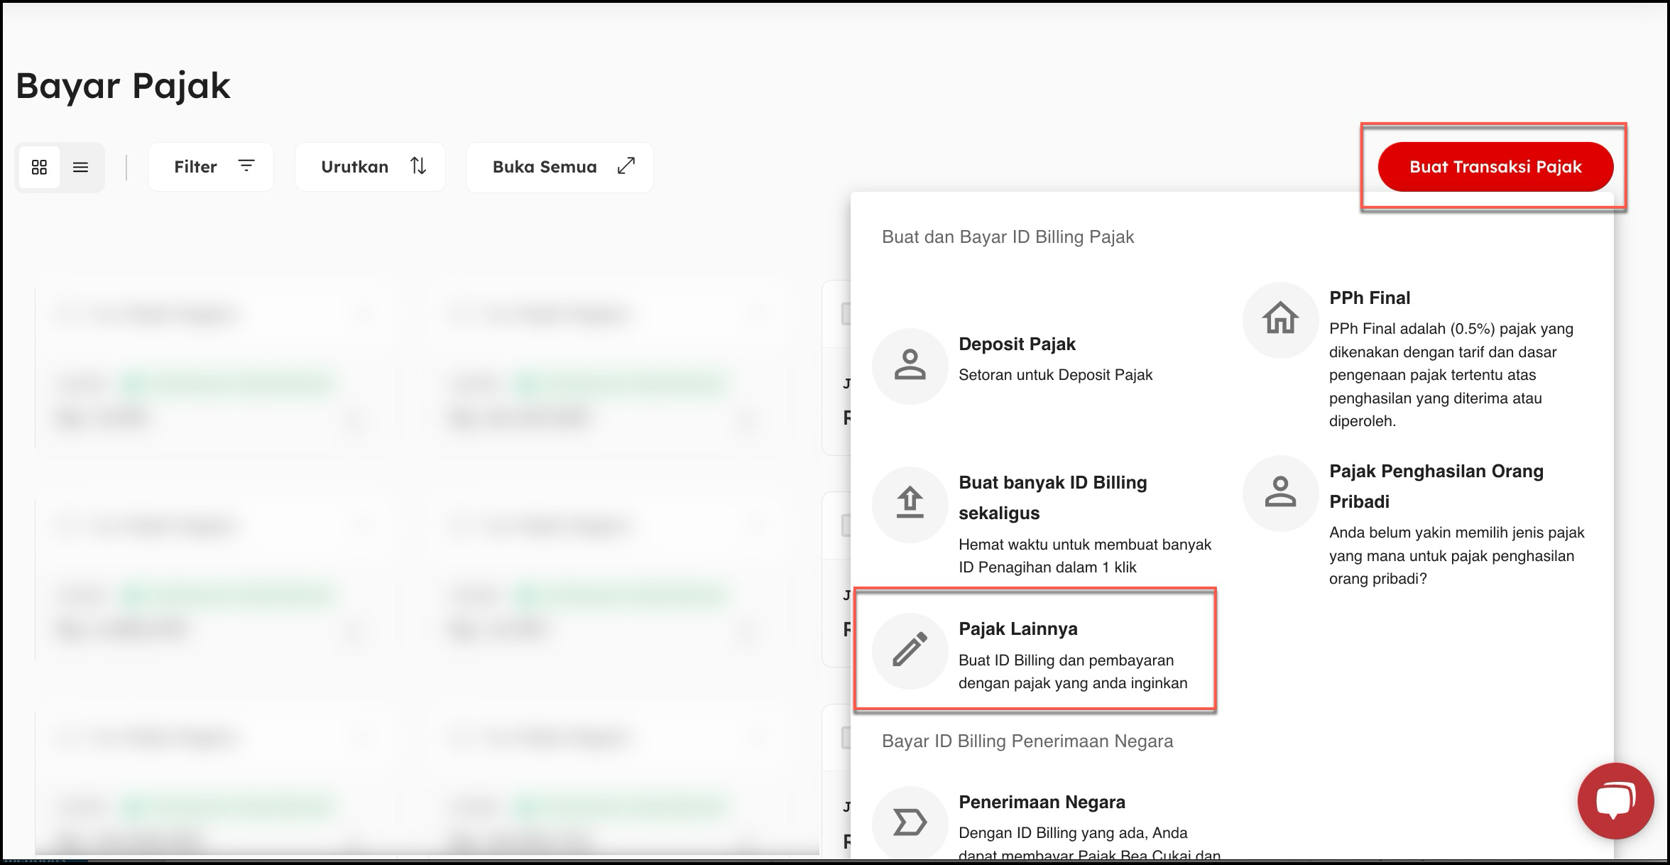1670x865 pixels.
Task: Click the pencil icon for Pajak Lainnya
Action: pyautogui.click(x=910, y=650)
